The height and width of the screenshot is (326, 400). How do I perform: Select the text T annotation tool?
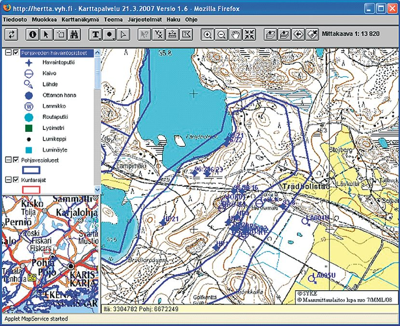coord(96,34)
